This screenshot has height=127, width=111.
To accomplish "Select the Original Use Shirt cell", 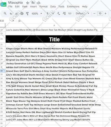I will coord(54,60).
